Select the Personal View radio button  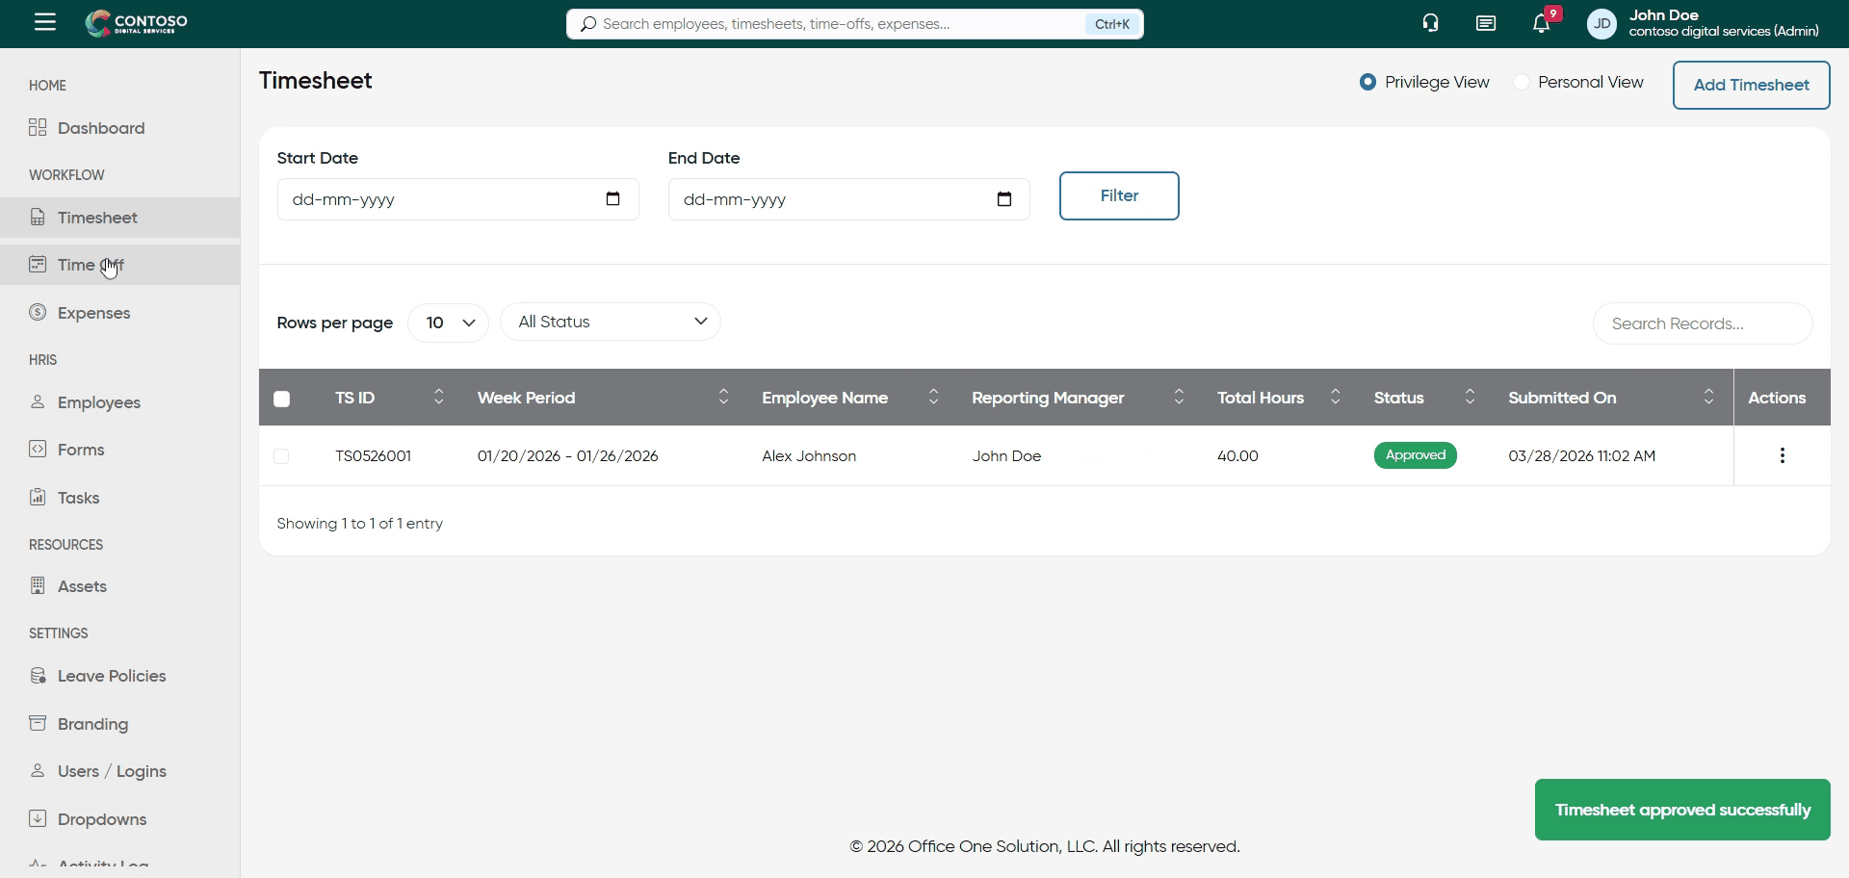(x=1522, y=83)
